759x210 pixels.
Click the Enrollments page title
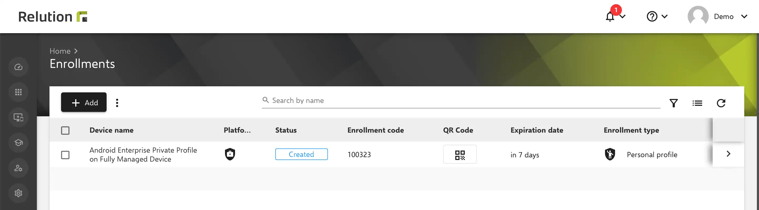82,64
